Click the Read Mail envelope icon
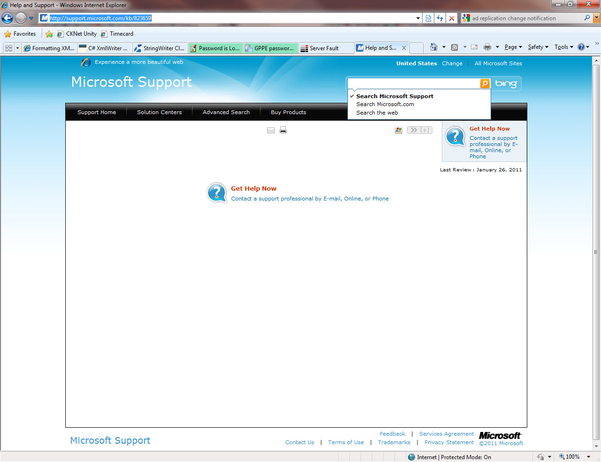Screen dimensions: 601x462 click(x=474, y=47)
